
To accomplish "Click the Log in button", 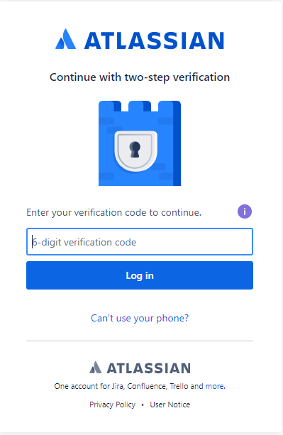I will [x=140, y=275].
